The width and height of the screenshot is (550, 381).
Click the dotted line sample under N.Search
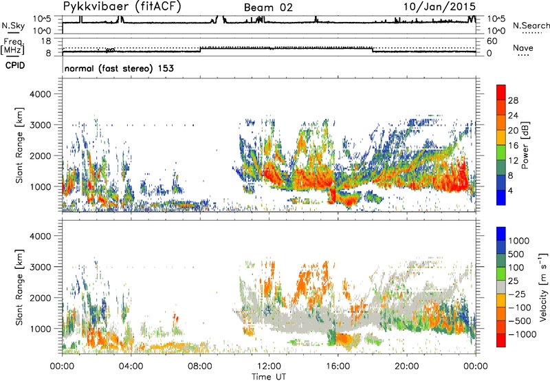pos(531,33)
